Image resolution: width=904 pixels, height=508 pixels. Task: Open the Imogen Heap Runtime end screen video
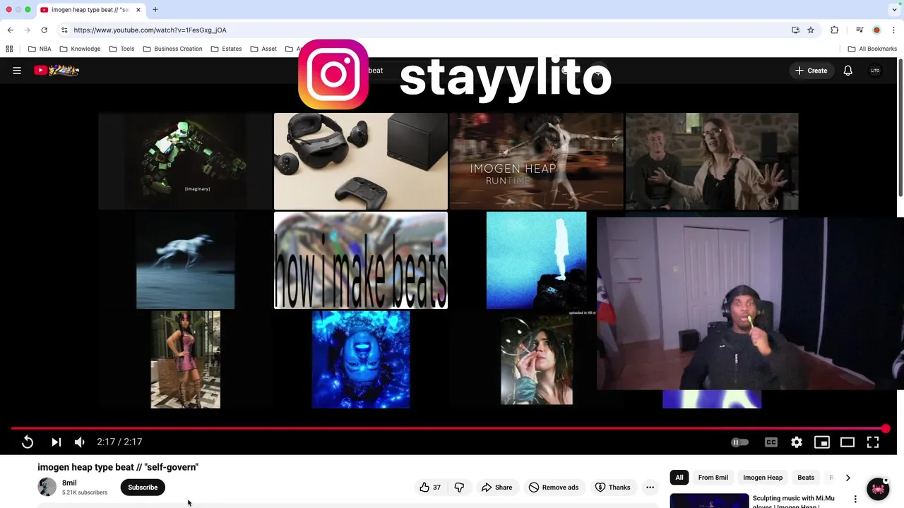pyautogui.click(x=536, y=162)
